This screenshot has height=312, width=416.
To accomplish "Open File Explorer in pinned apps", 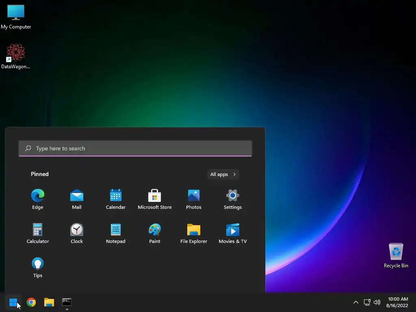I will pos(194,233).
